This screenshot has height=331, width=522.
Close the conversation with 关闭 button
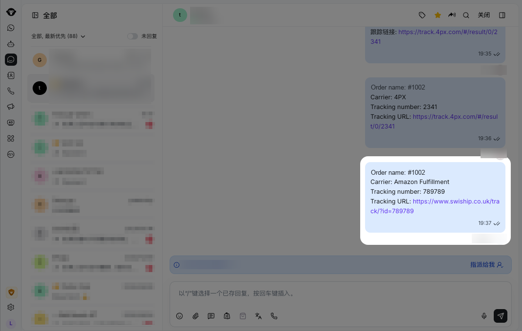click(483, 15)
